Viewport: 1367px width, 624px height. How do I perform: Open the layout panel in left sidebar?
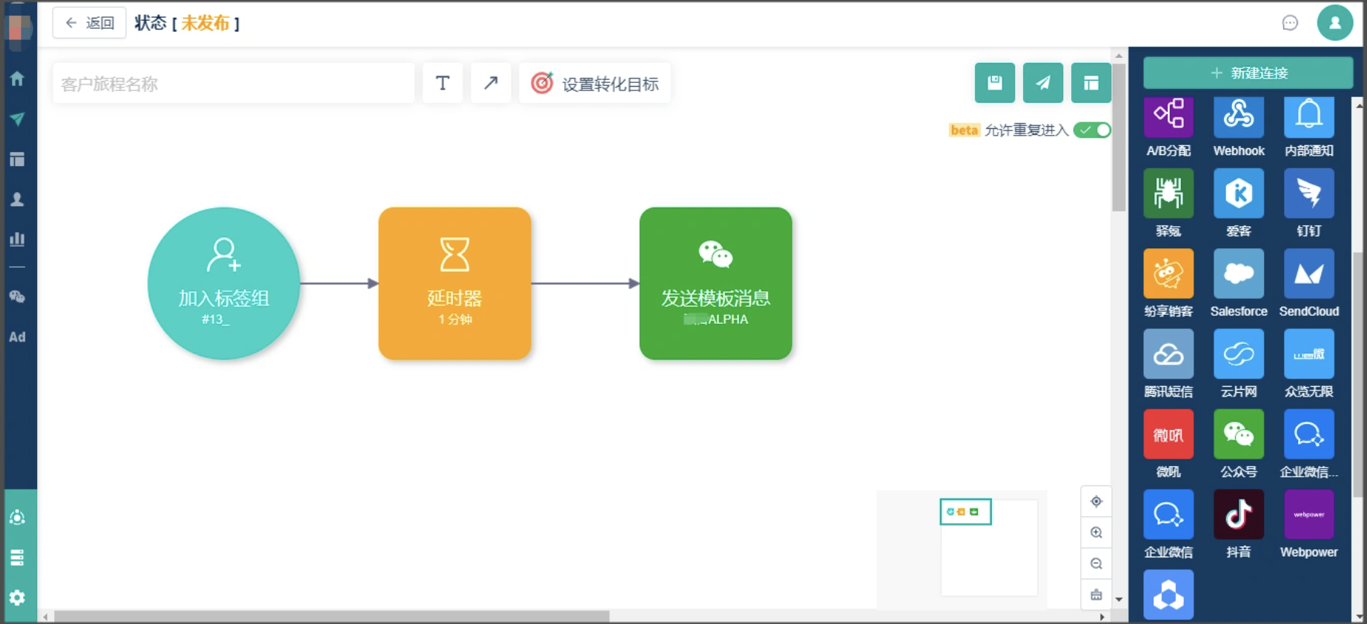point(17,159)
